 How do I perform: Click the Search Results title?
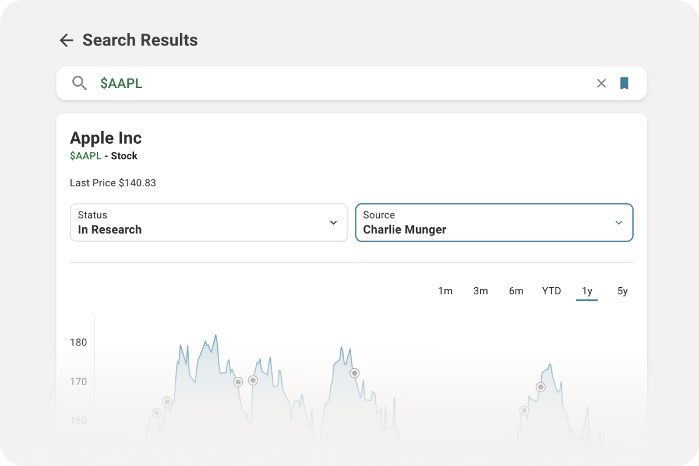140,40
